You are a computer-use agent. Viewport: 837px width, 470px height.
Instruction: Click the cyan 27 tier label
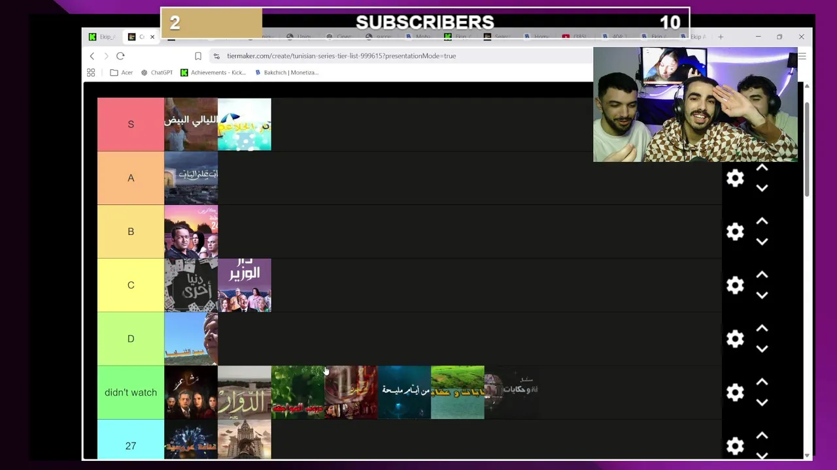click(x=131, y=440)
